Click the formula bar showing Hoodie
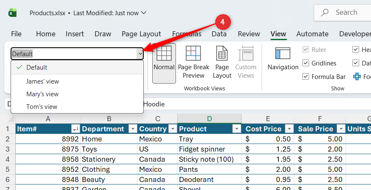371x190 pixels. click(257, 104)
